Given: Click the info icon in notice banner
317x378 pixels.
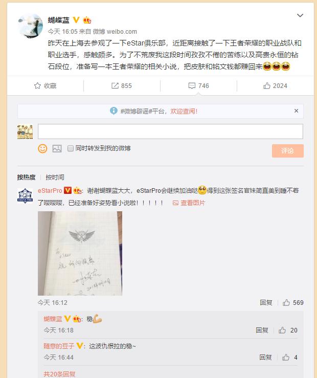Looking at the screenshot, I should point(114,111).
